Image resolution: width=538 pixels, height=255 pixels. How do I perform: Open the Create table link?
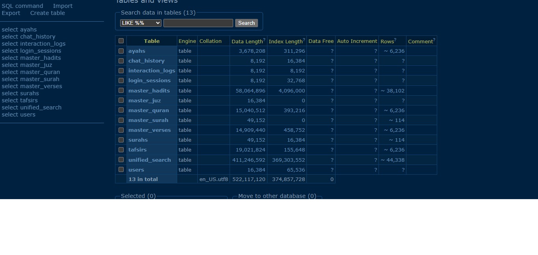47,13
